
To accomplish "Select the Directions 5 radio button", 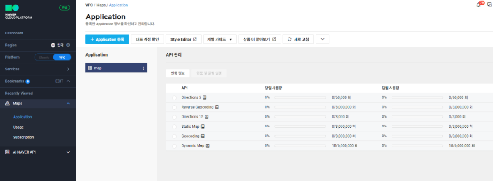I will (174, 98).
